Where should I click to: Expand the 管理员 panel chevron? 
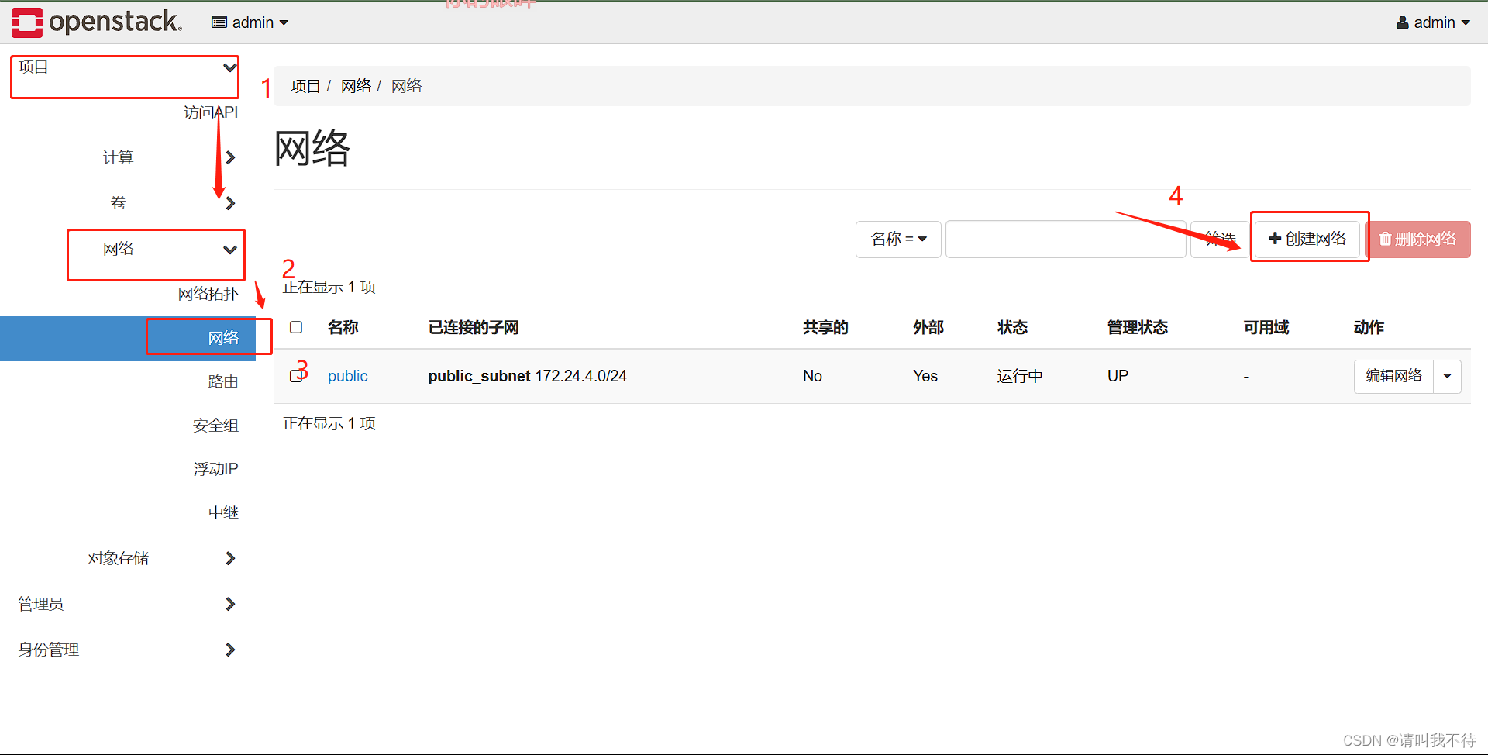point(230,604)
